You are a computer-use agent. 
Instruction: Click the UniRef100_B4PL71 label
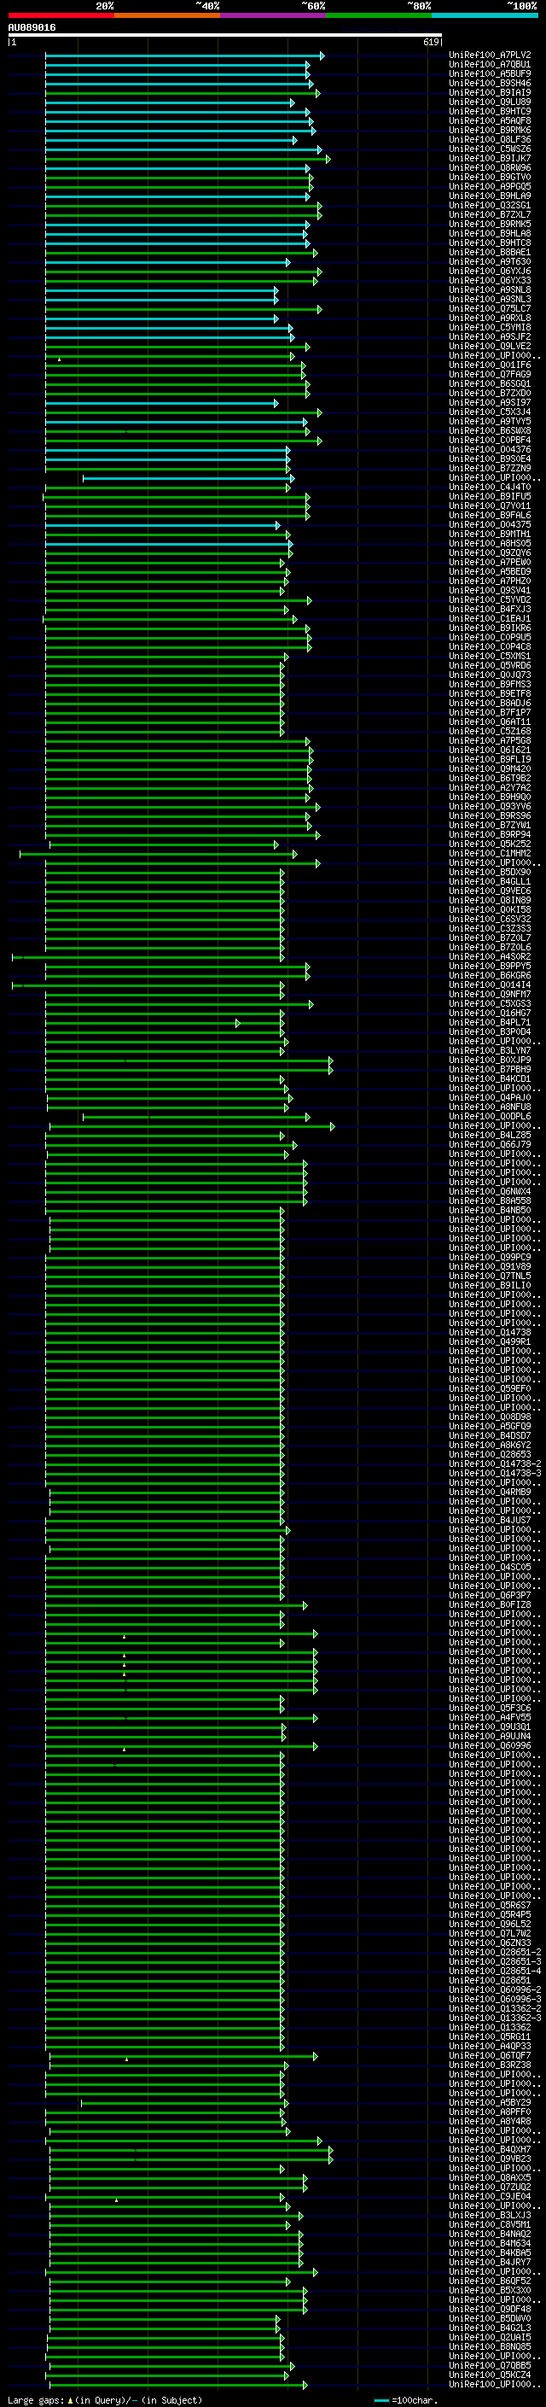pos(490,1023)
